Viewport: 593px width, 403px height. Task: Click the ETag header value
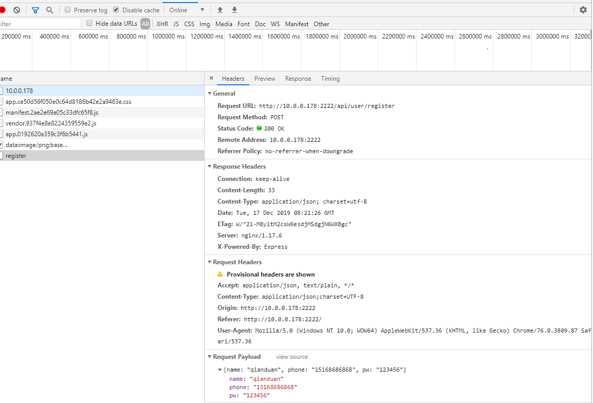point(294,224)
